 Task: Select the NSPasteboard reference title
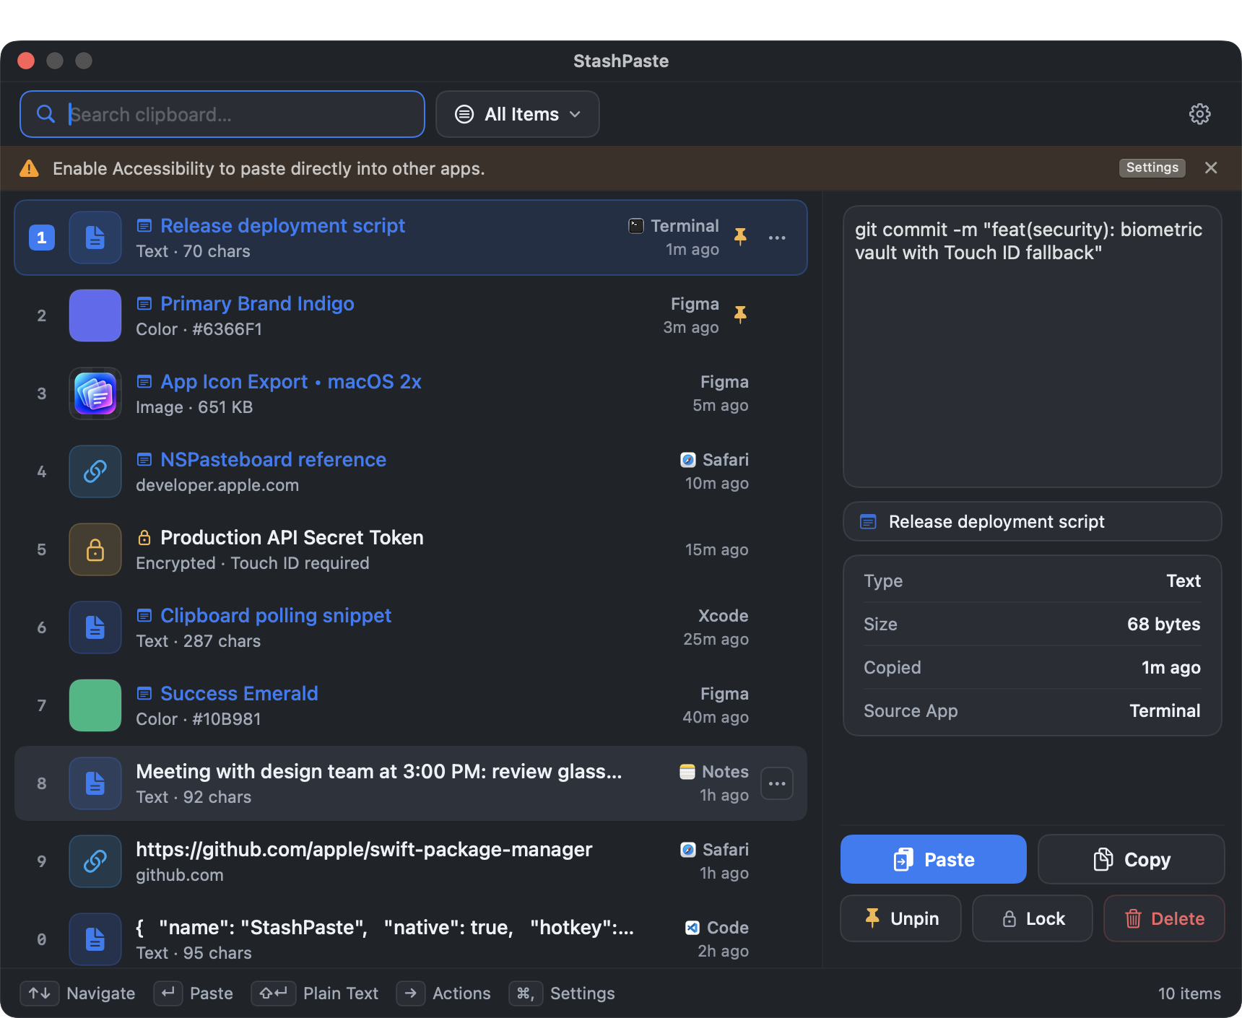coord(273,459)
